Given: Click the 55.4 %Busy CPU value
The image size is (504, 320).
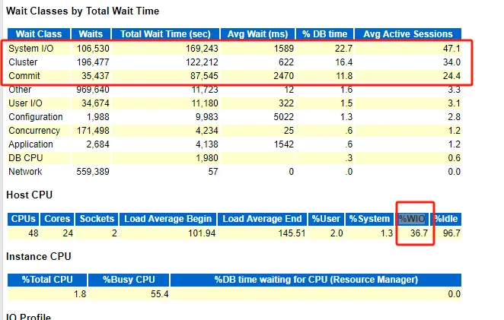Looking at the screenshot, I should point(160,294).
